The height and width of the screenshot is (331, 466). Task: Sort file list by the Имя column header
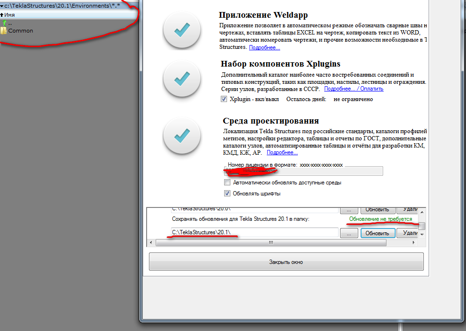pyautogui.click(x=69, y=14)
